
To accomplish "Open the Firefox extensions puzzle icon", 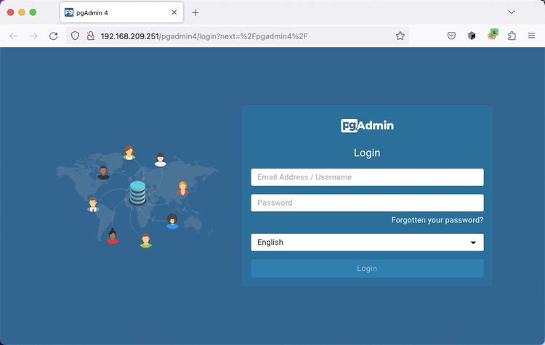I will [512, 36].
